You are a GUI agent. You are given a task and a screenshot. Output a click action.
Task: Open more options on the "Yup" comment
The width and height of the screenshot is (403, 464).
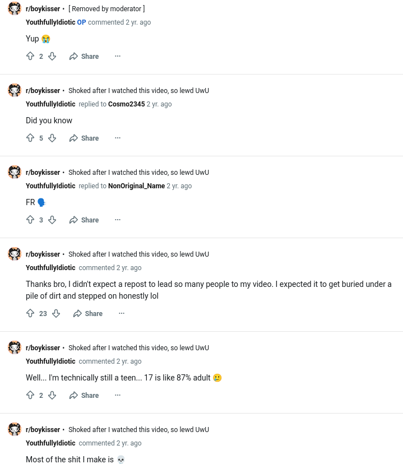[x=118, y=56]
